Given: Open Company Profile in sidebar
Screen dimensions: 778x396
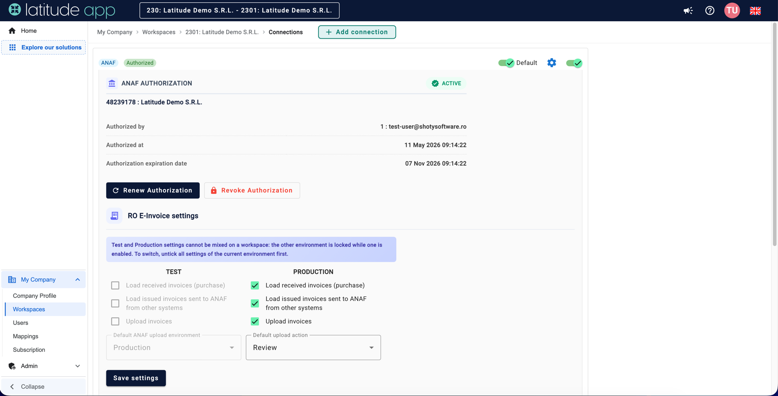Looking at the screenshot, I should pos(35,296).
